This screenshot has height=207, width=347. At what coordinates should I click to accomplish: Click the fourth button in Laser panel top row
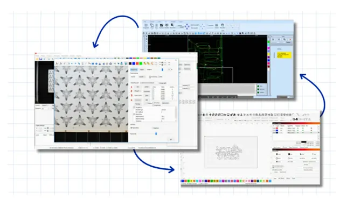click(x=315, y=154)
